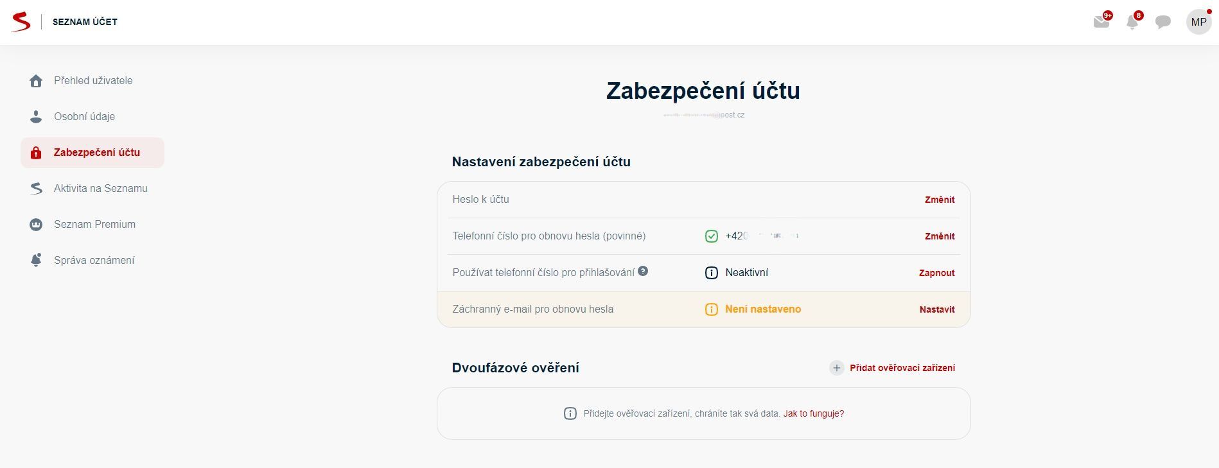Click the green verified check next to the phone number
Screen dimensions: 1219x468
click(711, 236)
